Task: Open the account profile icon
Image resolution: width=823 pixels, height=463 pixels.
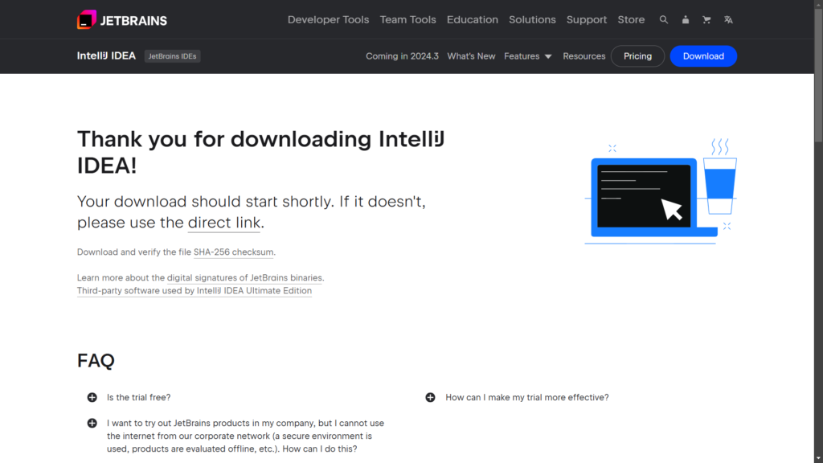Action: (685, 19)
